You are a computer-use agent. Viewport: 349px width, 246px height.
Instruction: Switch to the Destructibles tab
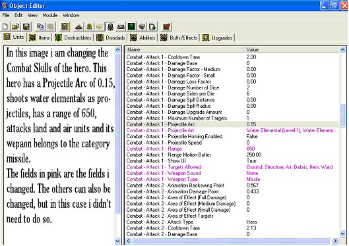pyautogui.click(x=73, y=38)
